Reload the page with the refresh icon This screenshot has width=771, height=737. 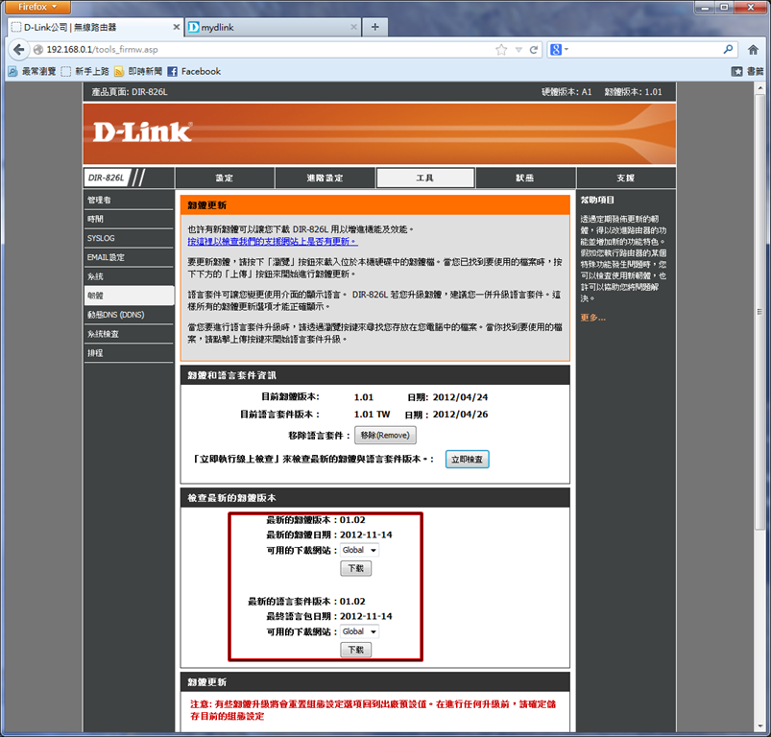(x=534, y=50)
